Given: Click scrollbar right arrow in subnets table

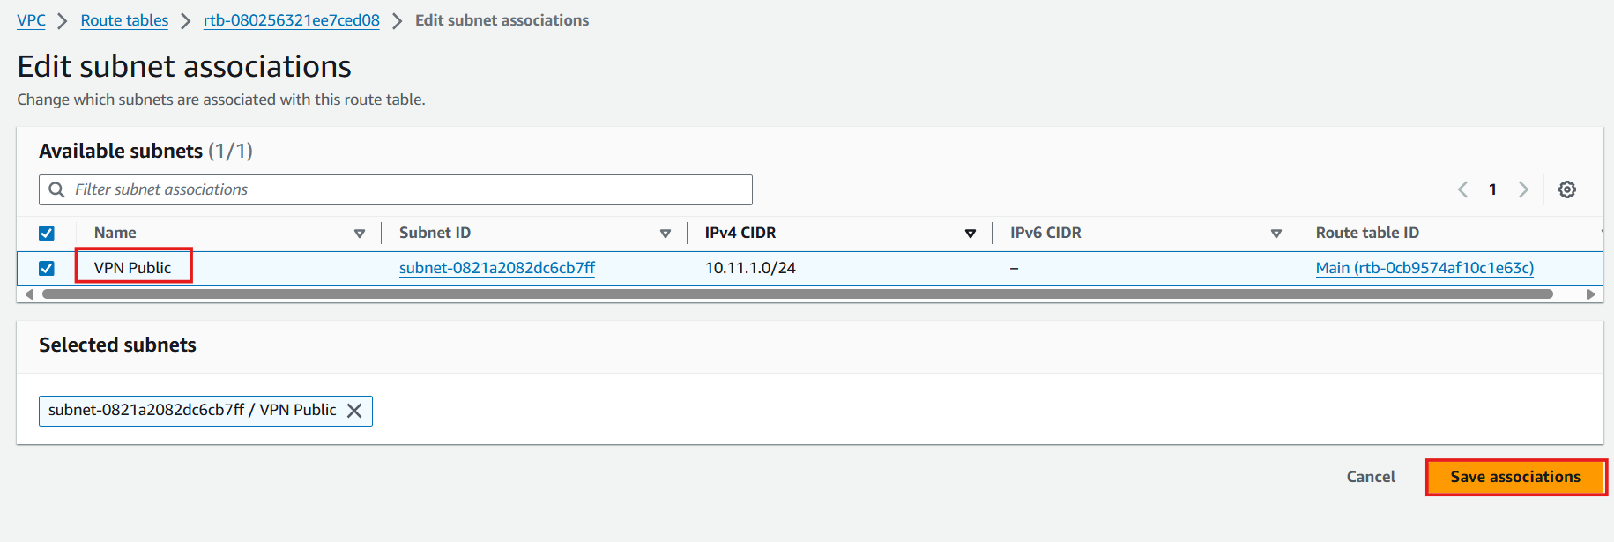Looking at the screenshot, I should [x=1590, y=294].
